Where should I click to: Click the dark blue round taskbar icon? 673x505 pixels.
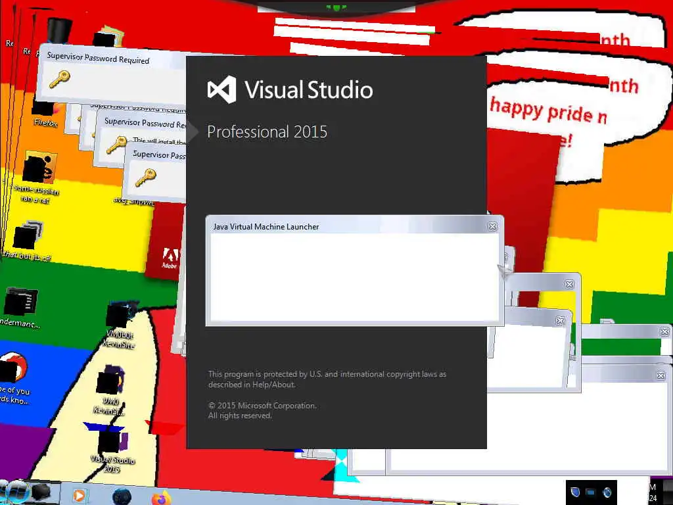pos(122,497)
